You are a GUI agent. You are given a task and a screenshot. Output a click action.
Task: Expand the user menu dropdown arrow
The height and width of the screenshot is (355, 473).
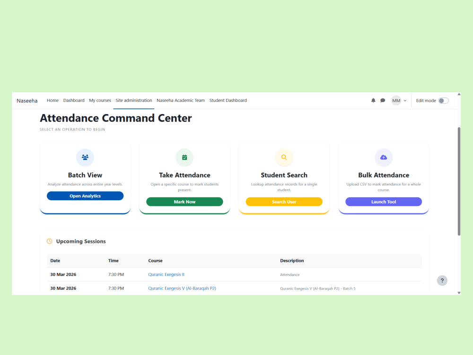pyautogui.click(x=405, y=101)
